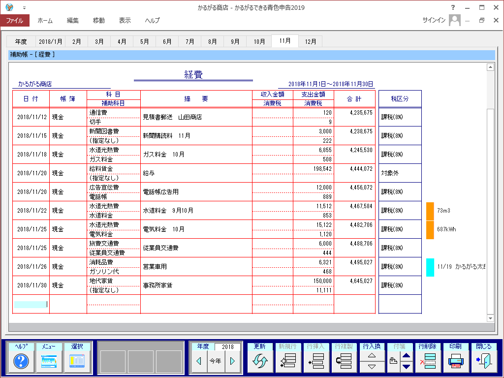Image resolution: width=504 pixels, height=378 pixels.
Task: Click the 行削除 delete row icon
Action: 428,361
